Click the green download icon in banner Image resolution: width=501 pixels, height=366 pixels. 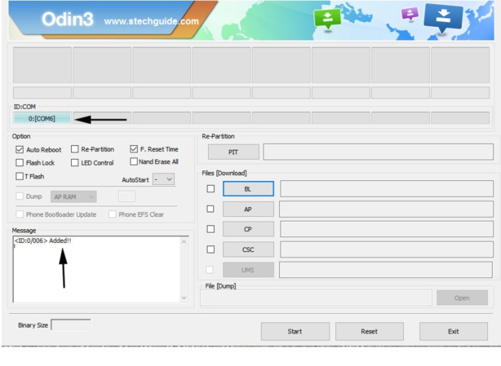click(327, 19)
